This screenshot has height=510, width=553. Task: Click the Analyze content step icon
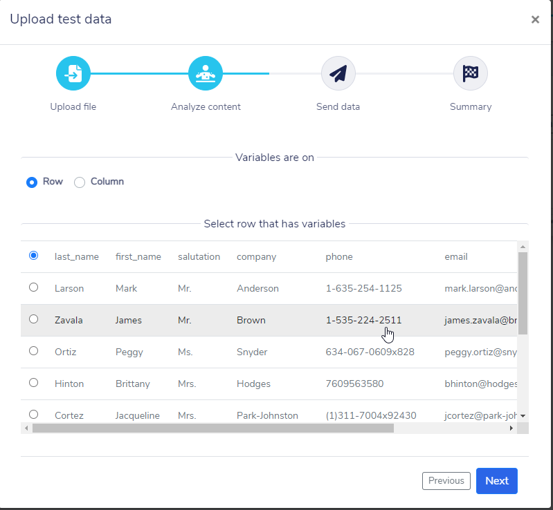206,73
